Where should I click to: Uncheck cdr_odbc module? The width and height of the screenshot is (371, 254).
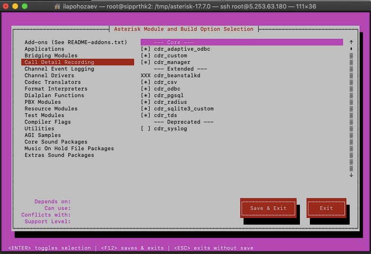pos(145,89)
